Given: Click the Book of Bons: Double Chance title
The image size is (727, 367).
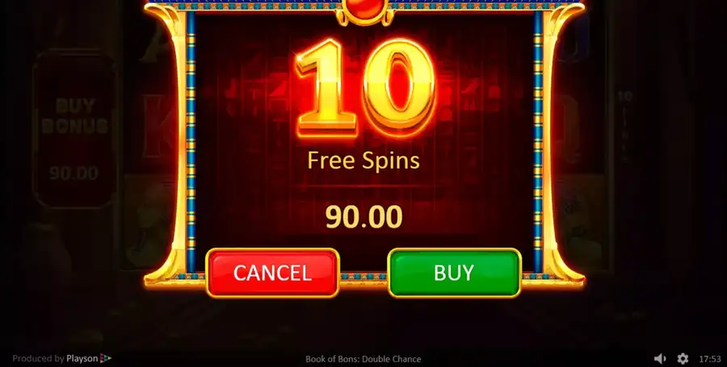Looking at the screenshot, I should click(363, 359).
